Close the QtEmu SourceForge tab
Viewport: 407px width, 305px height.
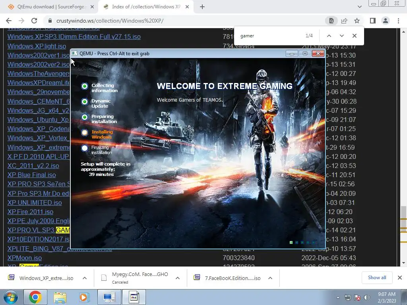click(x=92, y=7)
